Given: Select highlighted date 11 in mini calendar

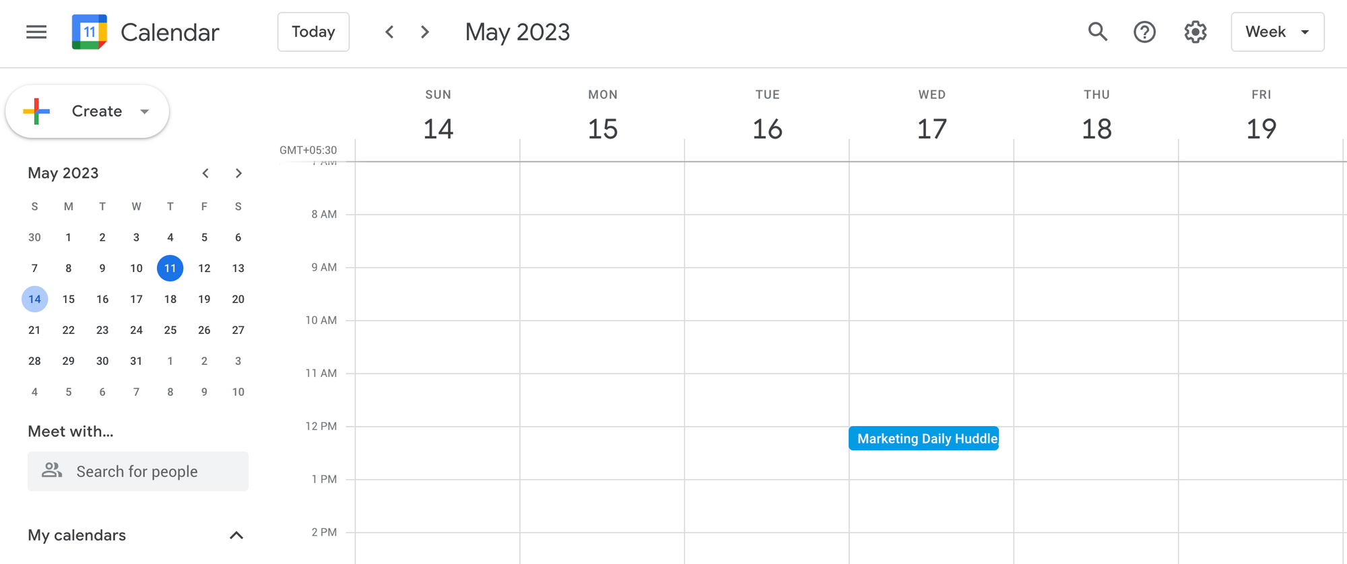Looking at the screenshot, I should [x=170, y=268].
